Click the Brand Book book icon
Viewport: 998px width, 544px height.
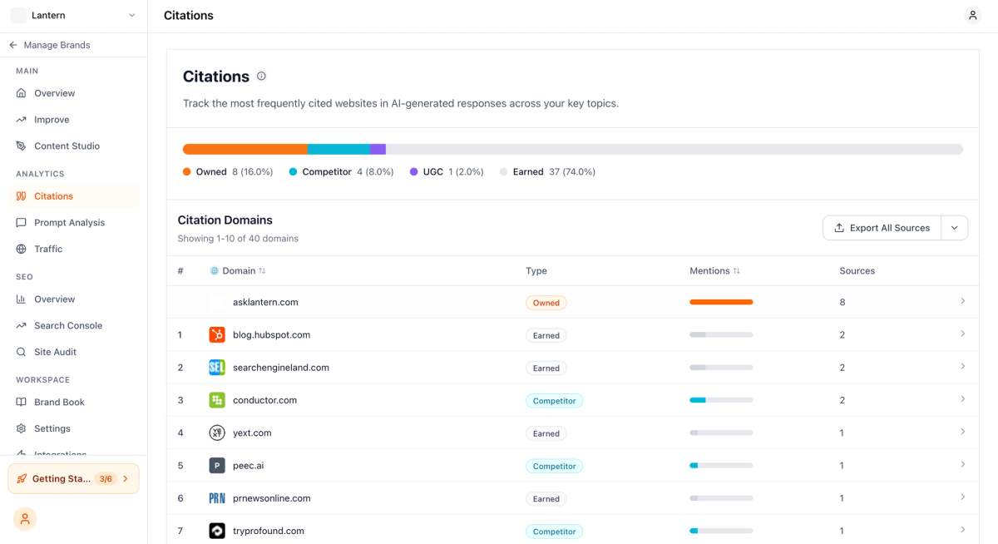tap(22, 402)
